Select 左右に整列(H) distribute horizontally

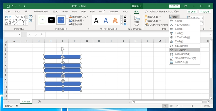click(x=184, y=46)
